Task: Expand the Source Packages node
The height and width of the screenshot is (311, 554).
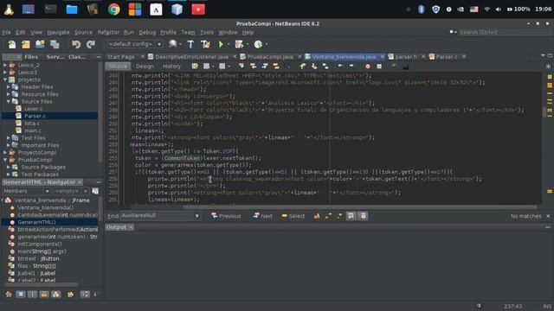Action: [x=9, y=167]
